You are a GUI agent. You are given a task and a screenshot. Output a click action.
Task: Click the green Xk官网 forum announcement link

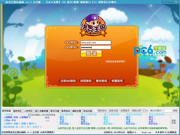[113, 128]
